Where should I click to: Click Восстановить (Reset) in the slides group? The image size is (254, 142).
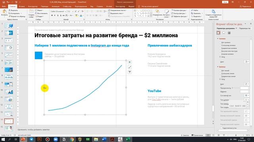click(x=41, y=13)
